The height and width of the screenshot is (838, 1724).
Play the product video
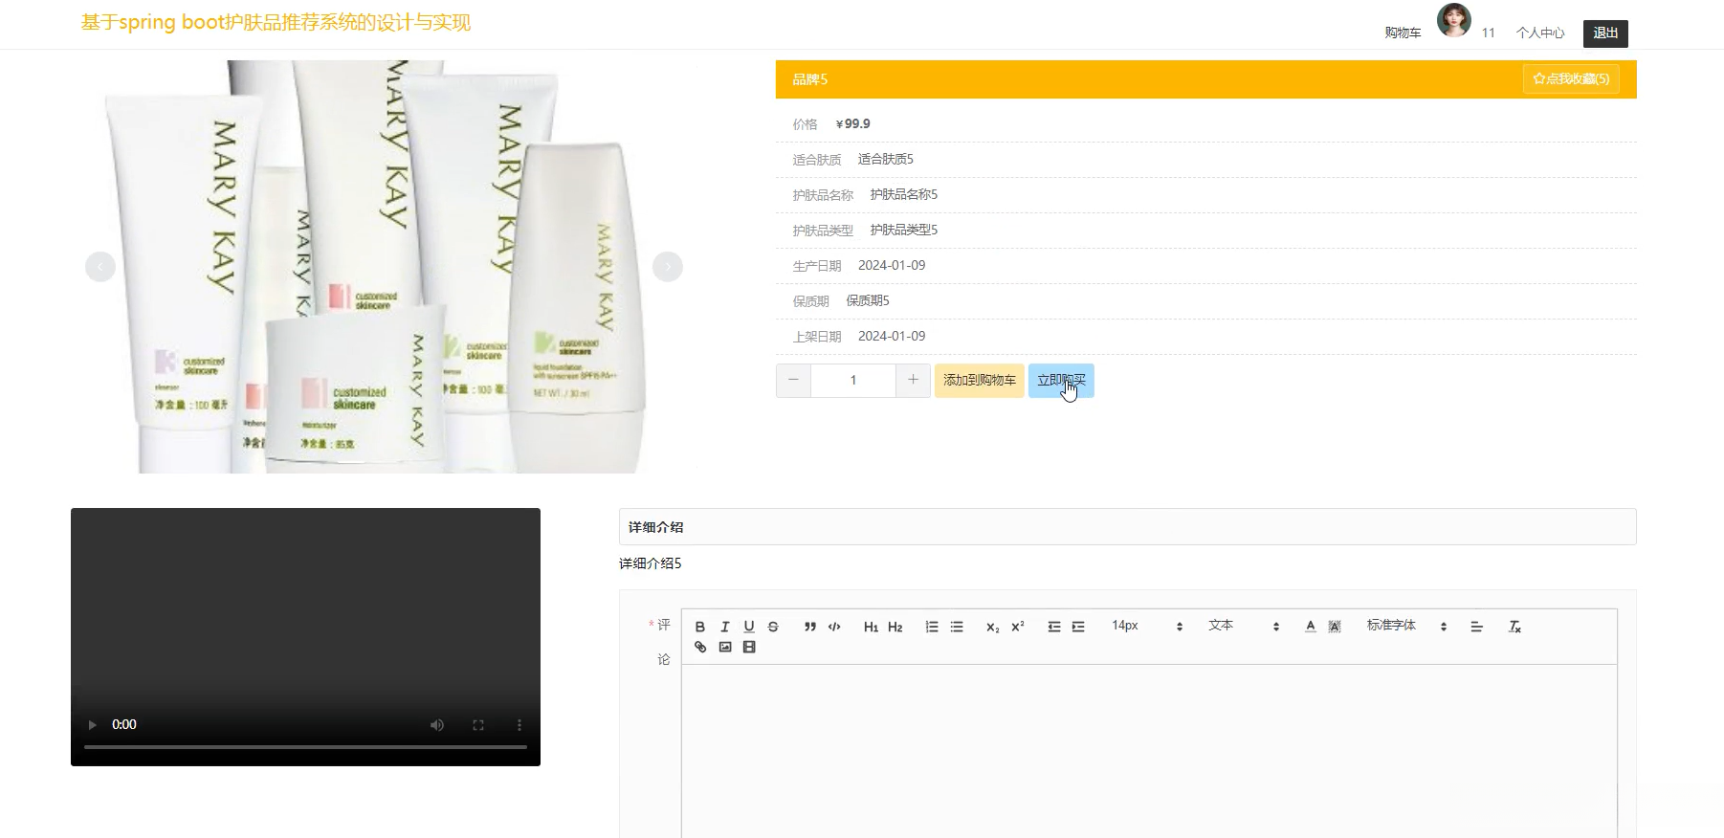pyautogui.click(x=93, y=725)
